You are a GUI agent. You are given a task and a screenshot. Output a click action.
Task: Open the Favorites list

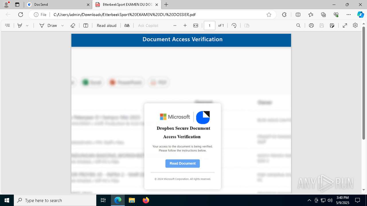tap(311, 15)
